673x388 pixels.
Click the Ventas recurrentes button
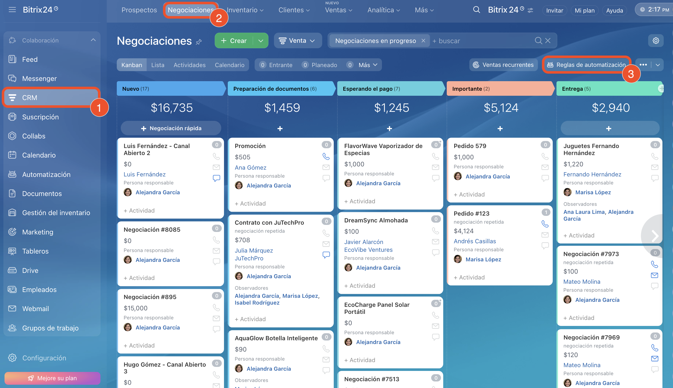pyautogui.click(x=503, y=65)
